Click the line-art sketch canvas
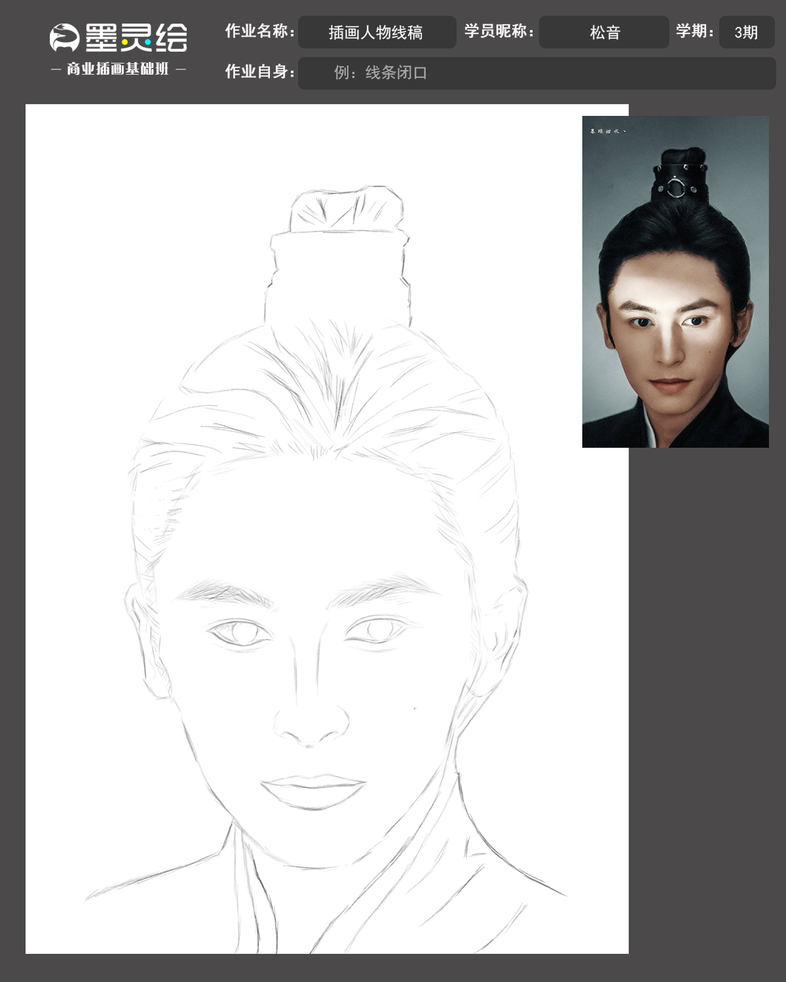The width and height of the screenshot is (786, 982). [327, 528]
